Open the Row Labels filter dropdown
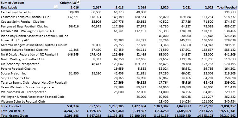The height and width of the screenshot is (118, 238). (56, 7)
